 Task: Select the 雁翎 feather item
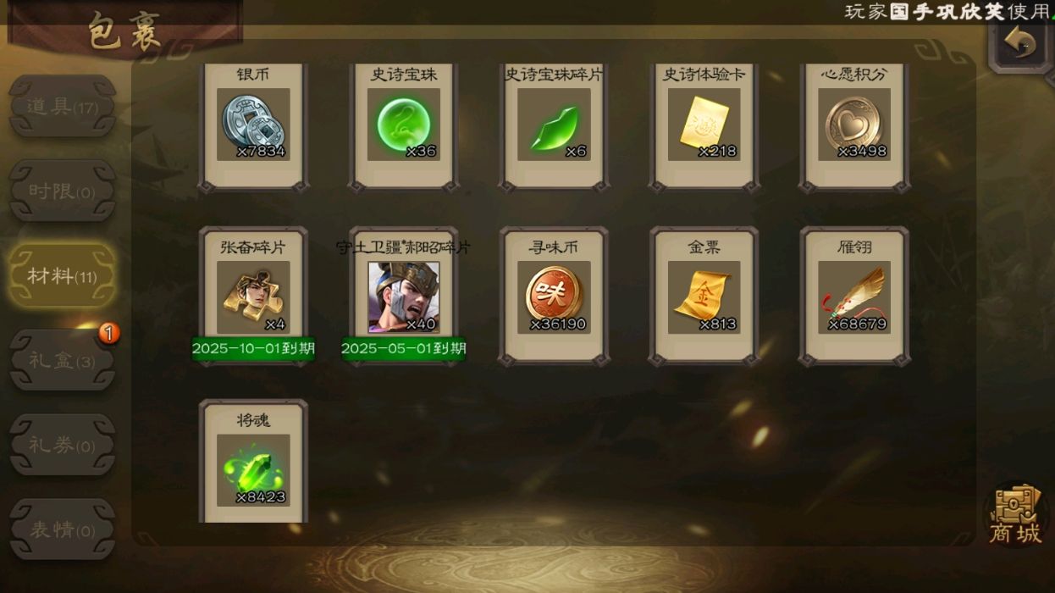[x=853, y=296]
